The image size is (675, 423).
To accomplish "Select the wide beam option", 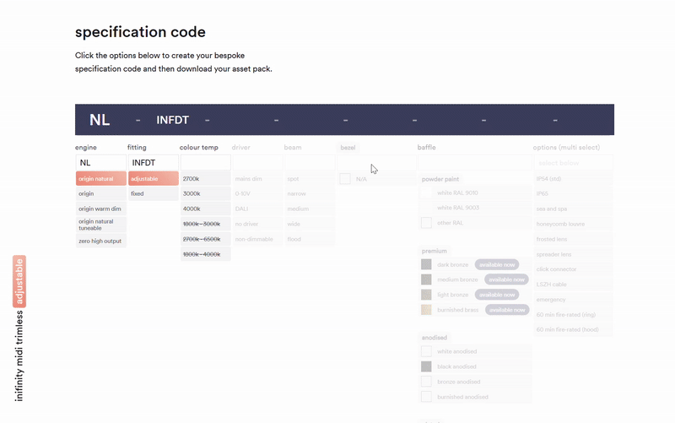I will pyautogui.click(x=310, y=224).
